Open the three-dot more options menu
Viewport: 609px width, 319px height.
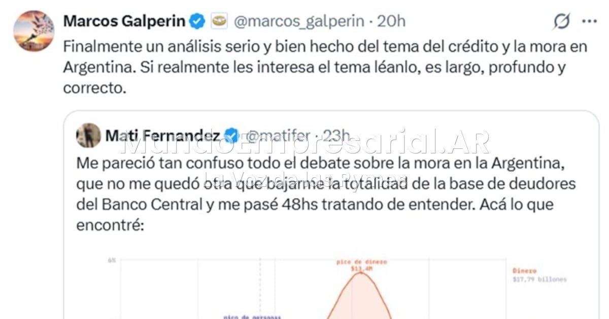pos(589,21)
